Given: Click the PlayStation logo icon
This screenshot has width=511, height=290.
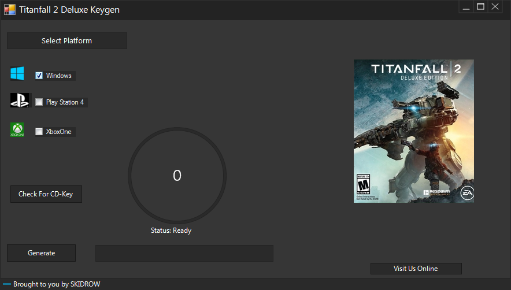Looking at the screenshot, I should [x=20, y=100].
